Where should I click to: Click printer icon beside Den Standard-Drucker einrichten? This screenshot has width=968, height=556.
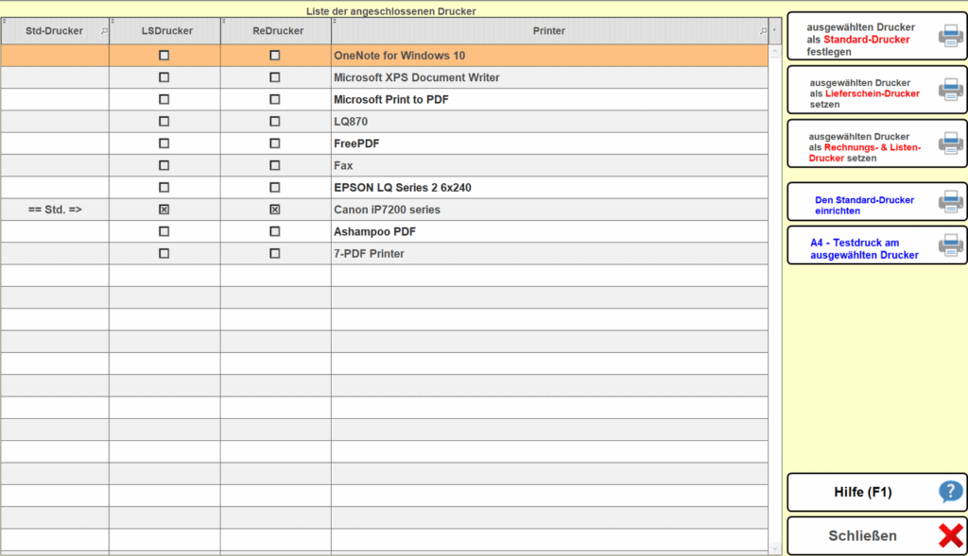tap(951, 202)
